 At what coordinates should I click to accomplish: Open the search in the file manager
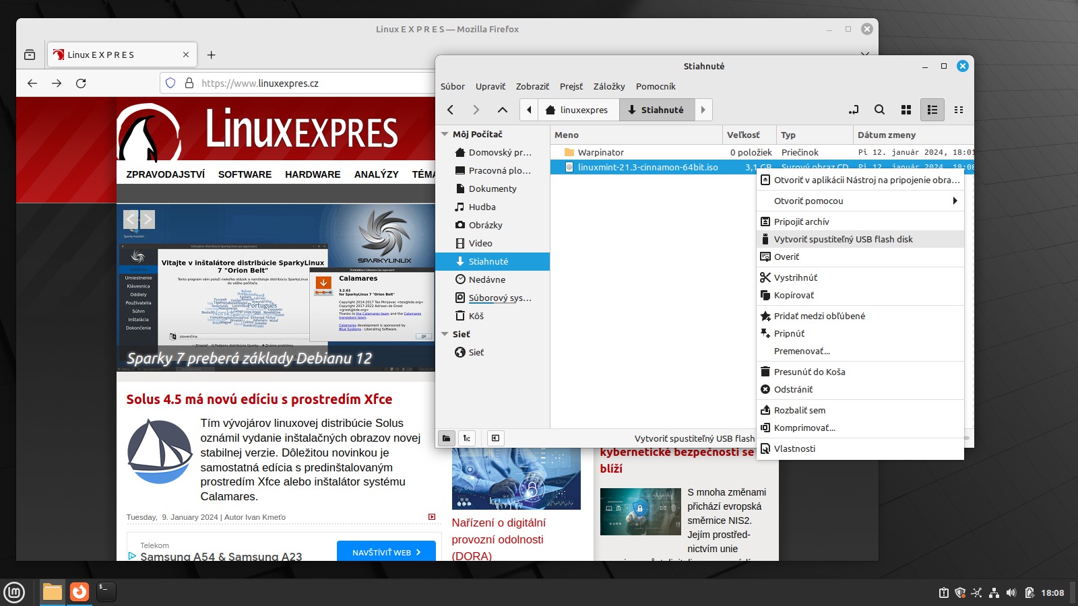[879, 110]
